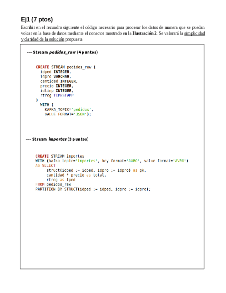The height and width of the screenshot is (293, 226).
Task: Click the "PARTITION BY STRUCT" statement line
Action: click(x=93, y=189)
